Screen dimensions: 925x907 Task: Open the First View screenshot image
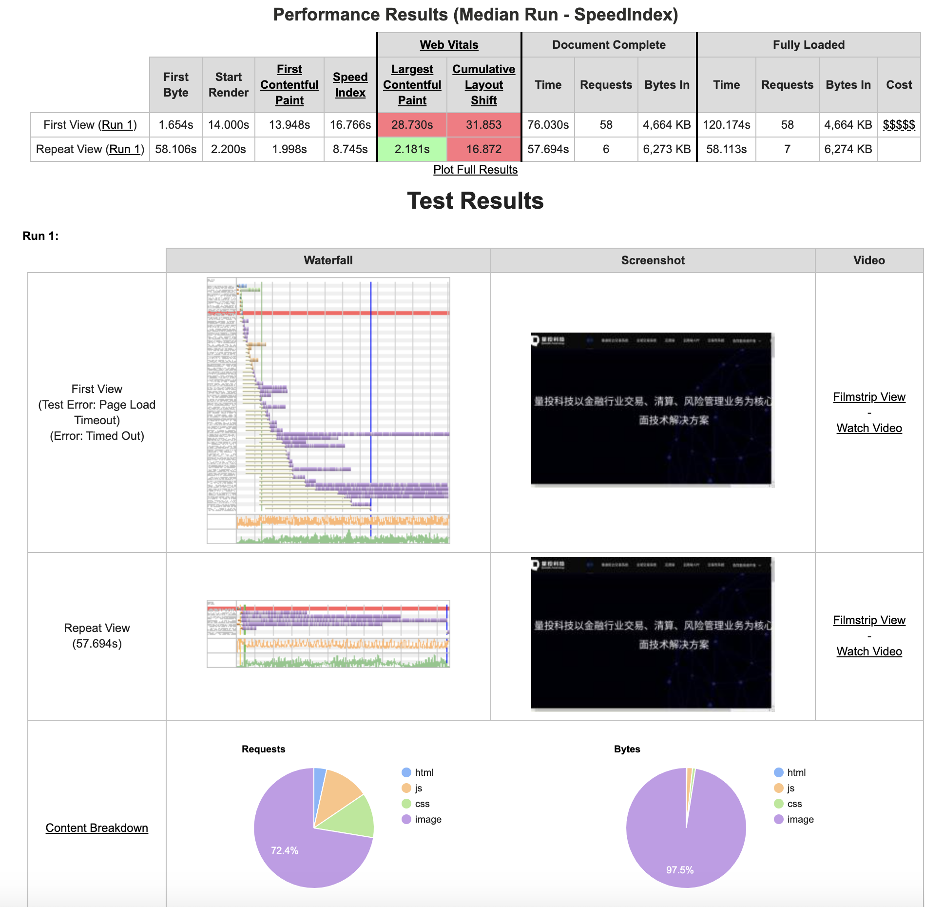point(652,410)
